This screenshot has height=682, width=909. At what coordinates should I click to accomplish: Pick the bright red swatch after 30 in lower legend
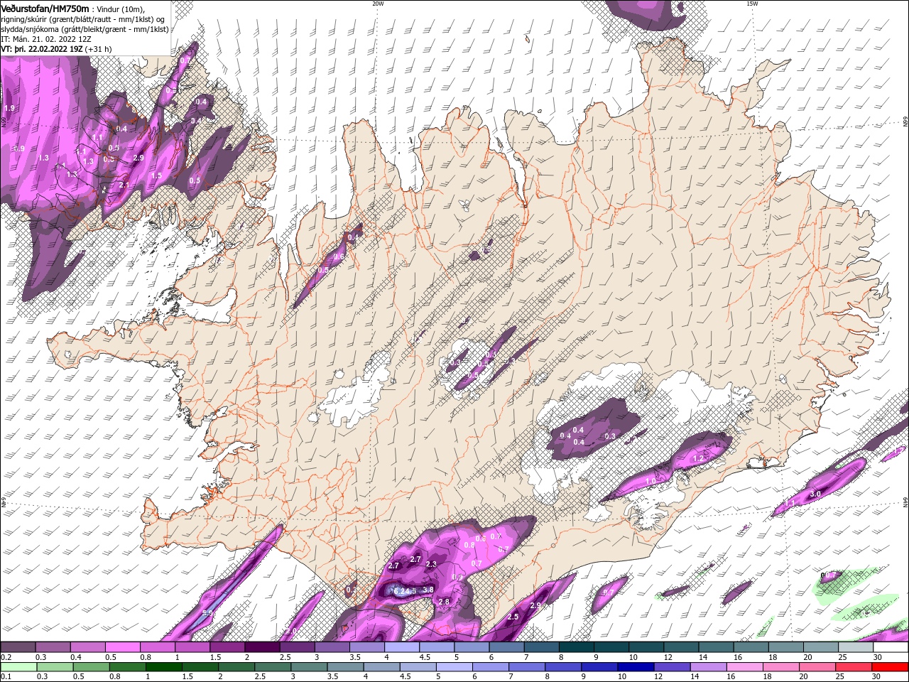[x=891, y=667]
